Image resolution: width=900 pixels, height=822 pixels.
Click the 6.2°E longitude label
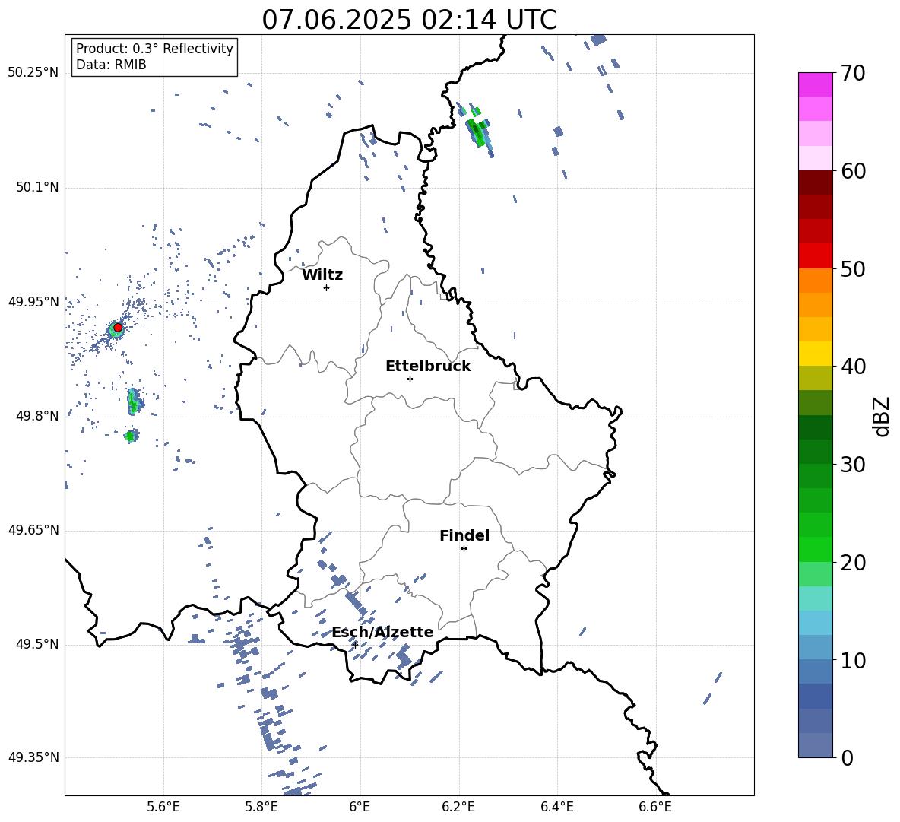pyautogui.click(x=458, y=807)
